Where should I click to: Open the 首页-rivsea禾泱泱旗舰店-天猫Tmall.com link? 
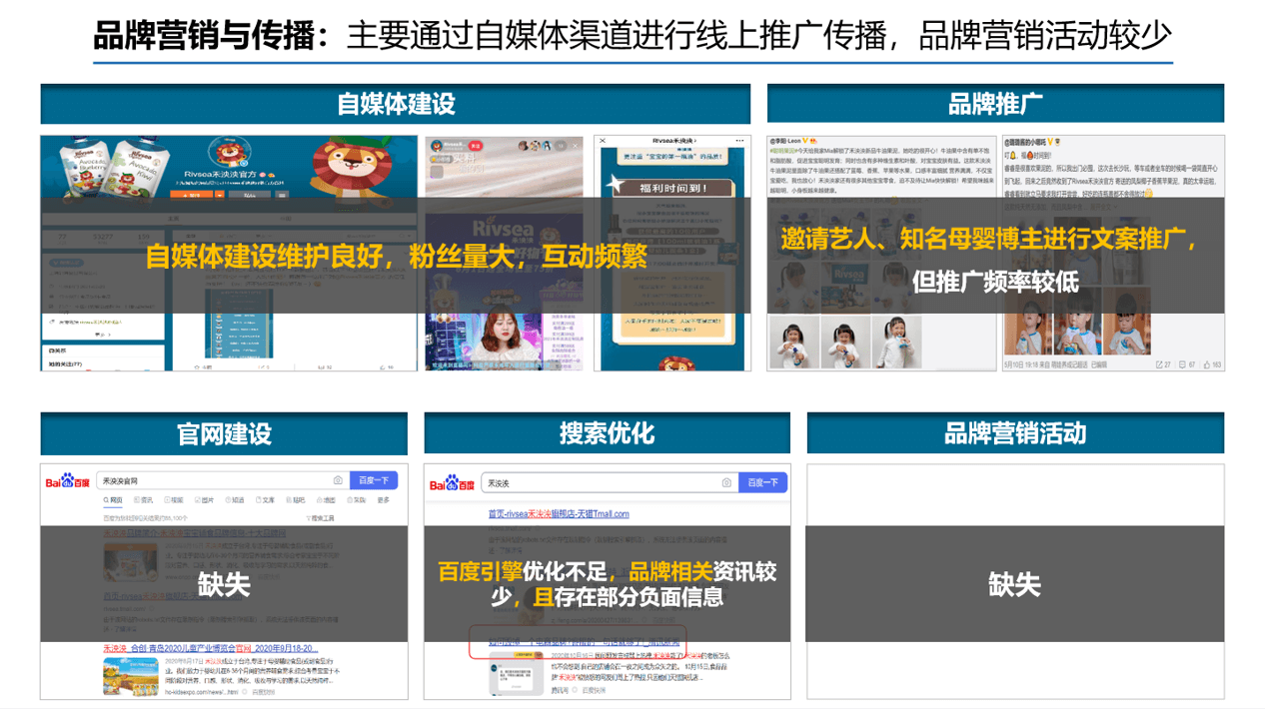[558, 514]
